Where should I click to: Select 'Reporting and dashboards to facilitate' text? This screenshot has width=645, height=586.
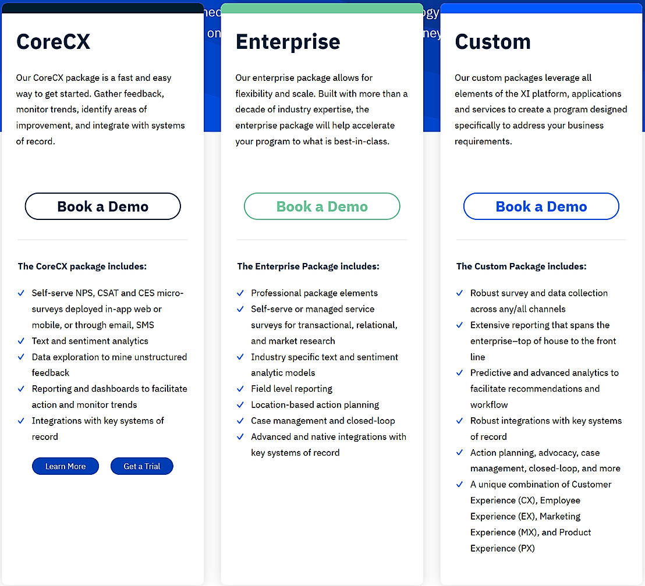109,389
